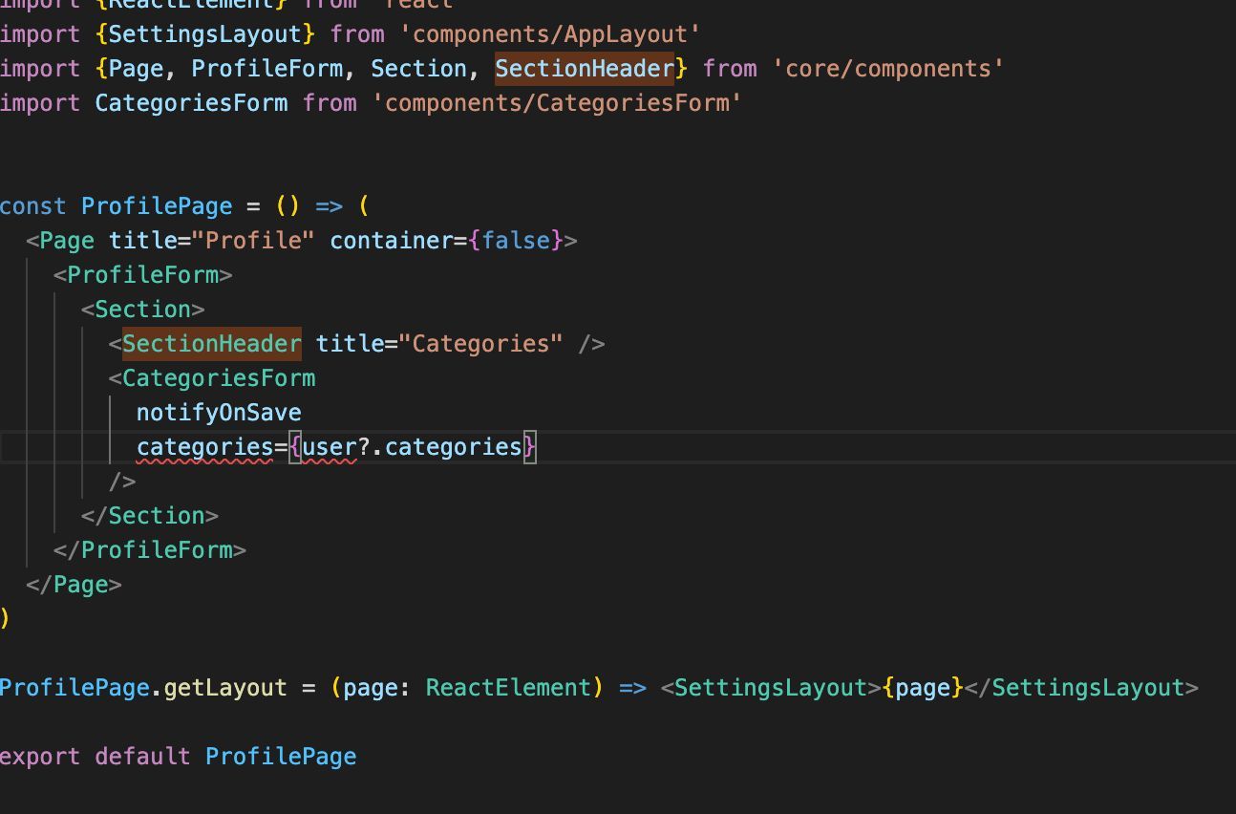Click the false value in container prop
The width and height of the screenshot is (1236, 814).
point(516,241)
